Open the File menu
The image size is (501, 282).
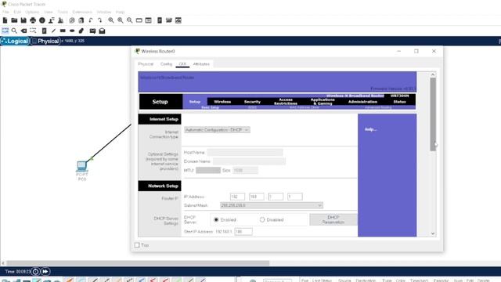(x=5, y=12)
